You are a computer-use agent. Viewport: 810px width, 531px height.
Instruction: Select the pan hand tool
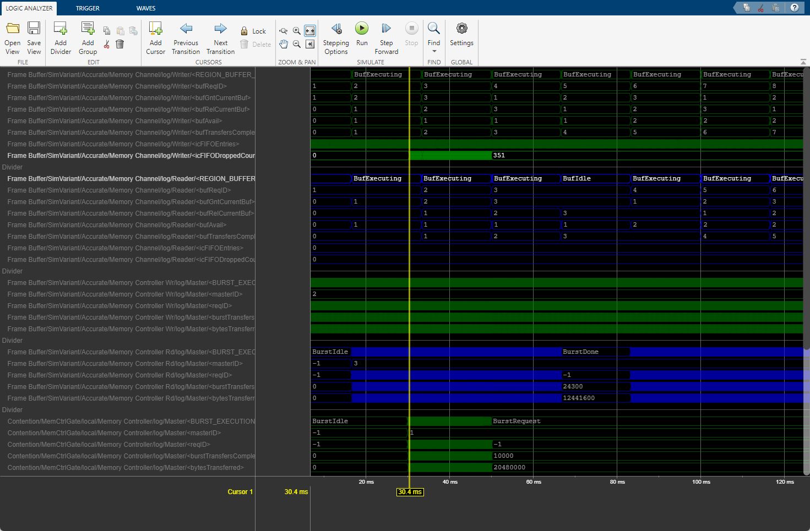(284, 44)
